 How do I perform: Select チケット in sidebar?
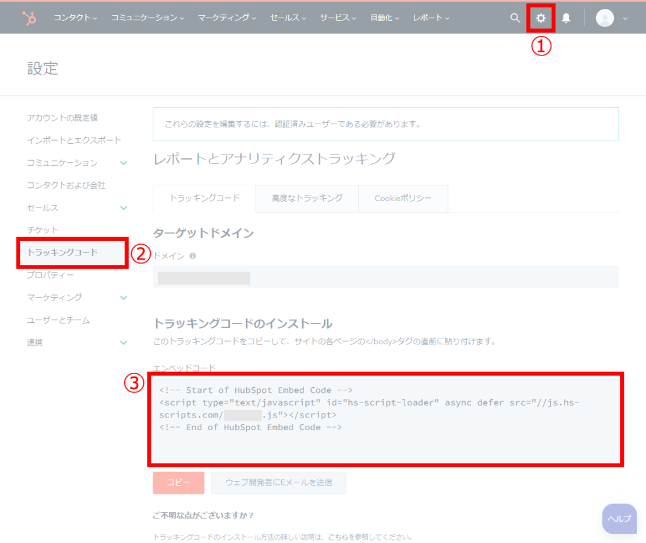[x=42, y=230]
